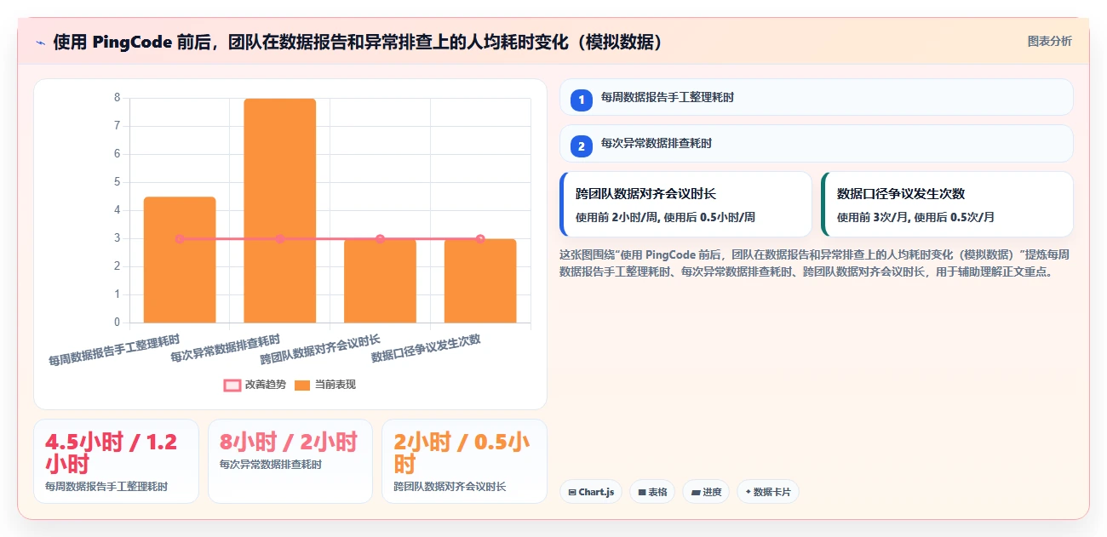This screenshot has width=1107, height=537.
Task: Click the 表格 tag's small icon
Action: (641, 493)
